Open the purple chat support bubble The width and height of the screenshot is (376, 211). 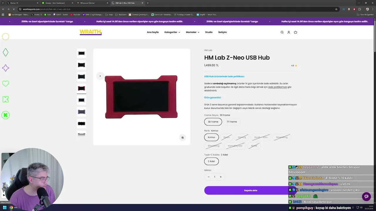[x=366, y=196]
